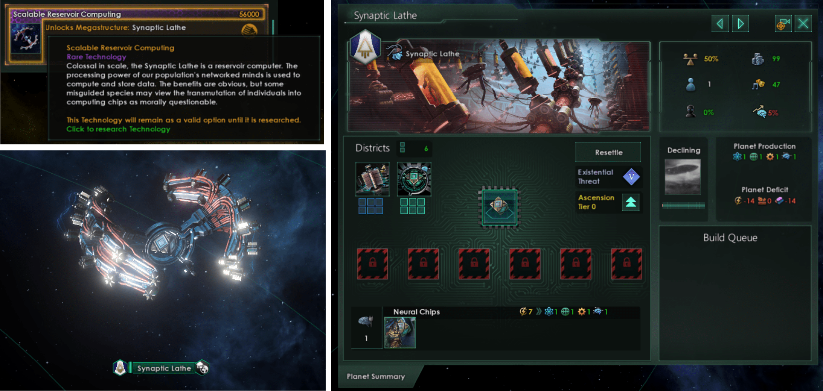Open the central capital building slot
The height and width of the screenshot is (391, 823).
[x=500, y=208]
